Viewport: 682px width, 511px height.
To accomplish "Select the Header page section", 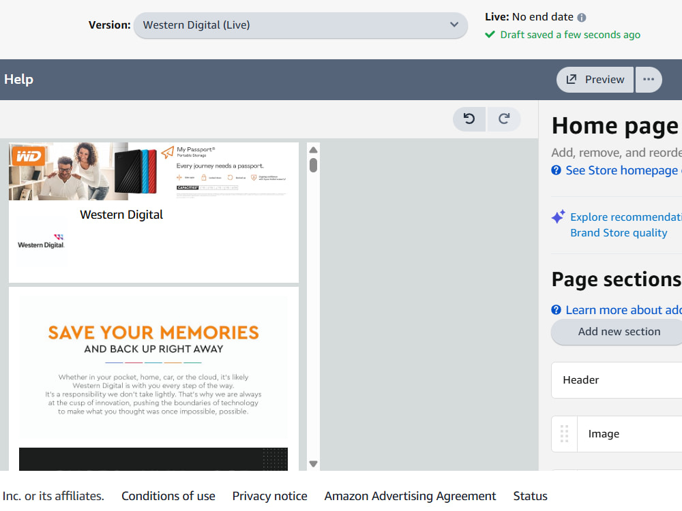I will click(x=617, y=380).
